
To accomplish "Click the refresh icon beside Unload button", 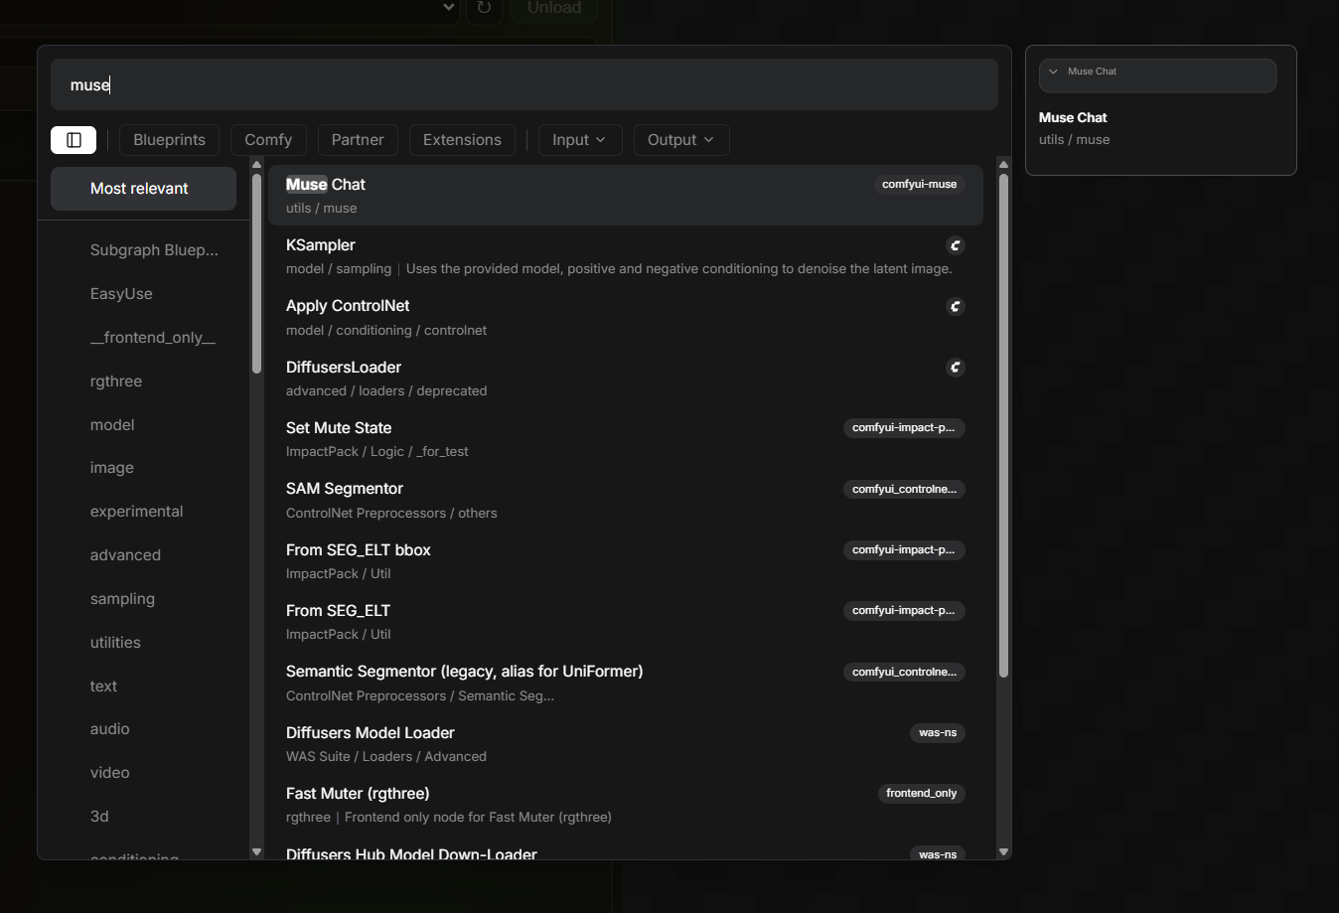I will (x=484, y=8).
